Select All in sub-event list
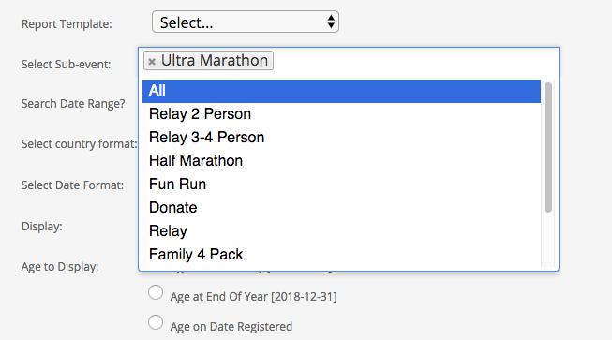Screen dimensions: 612x340 point(341,91)
